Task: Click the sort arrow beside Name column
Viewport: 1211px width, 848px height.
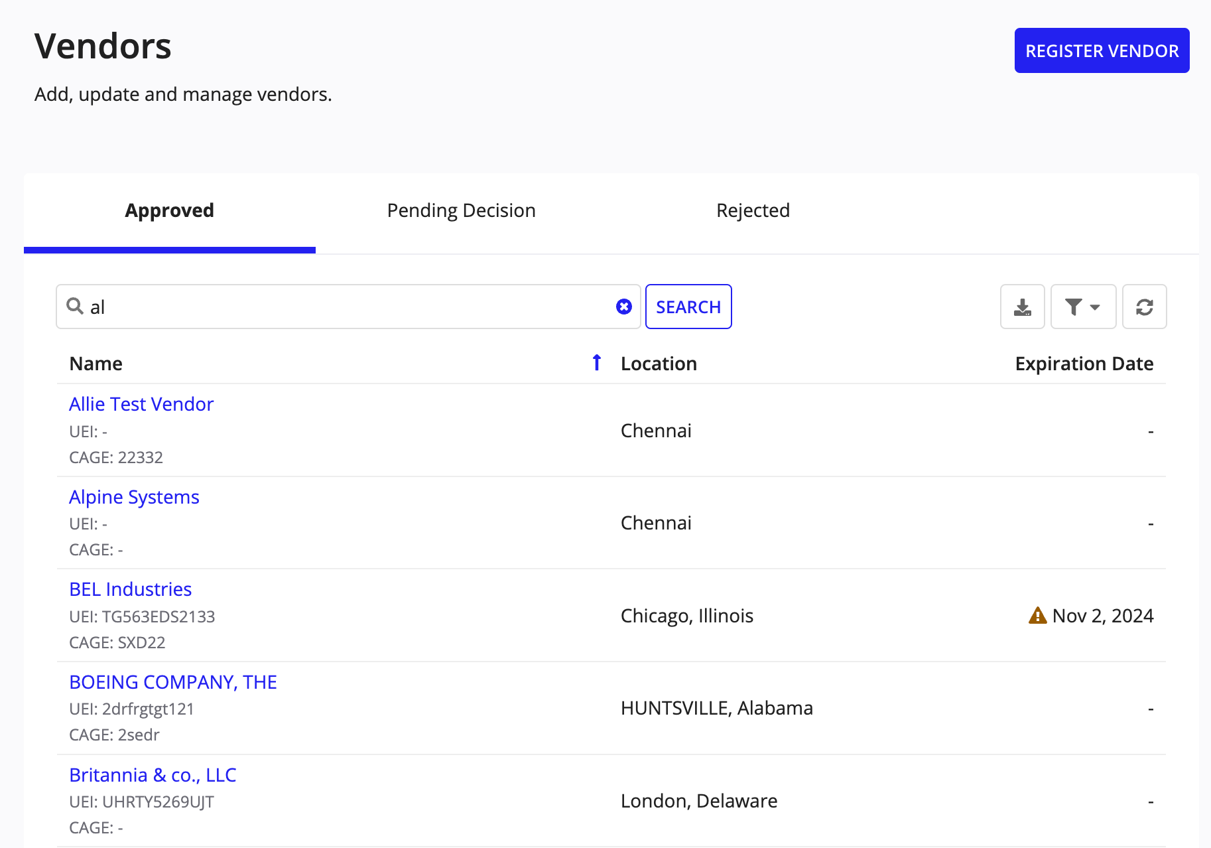Action: [x=596, y=362]
